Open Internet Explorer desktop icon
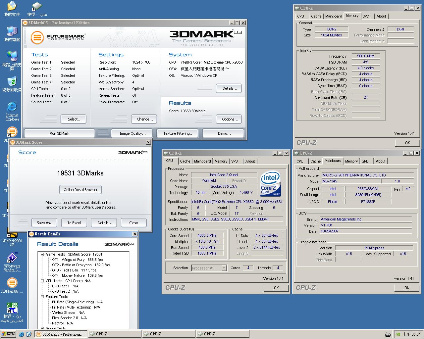The width and height of the screenshot is (424, 339). point(12,111)
